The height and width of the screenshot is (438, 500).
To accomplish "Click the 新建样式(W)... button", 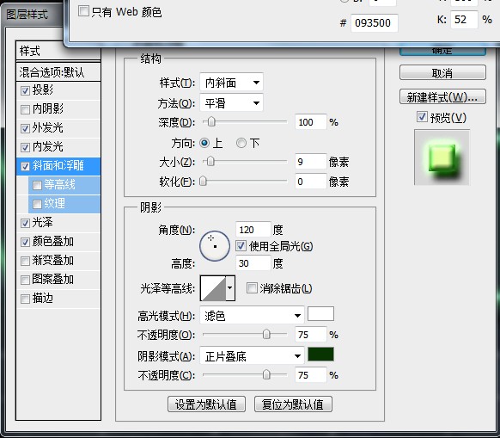I will pos(442,96).
